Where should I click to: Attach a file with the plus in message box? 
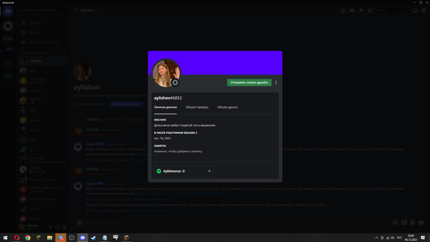80,223
